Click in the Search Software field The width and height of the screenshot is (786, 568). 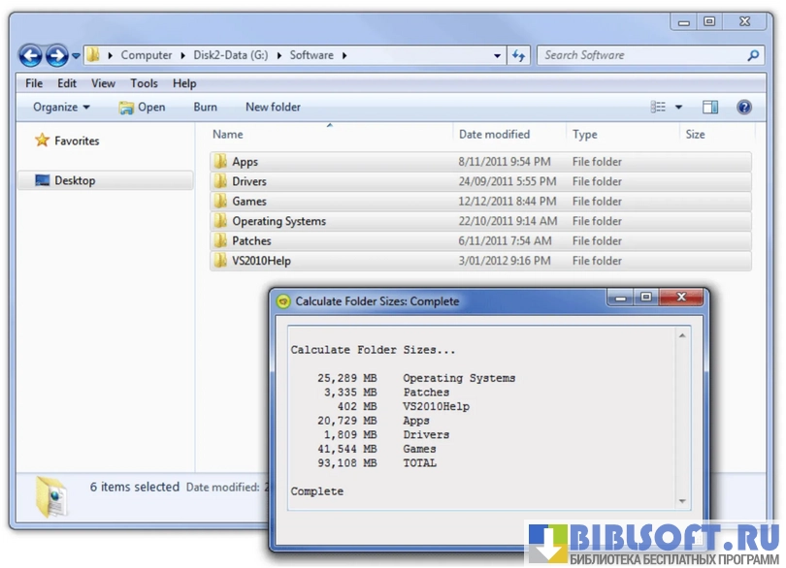[640, 56]
